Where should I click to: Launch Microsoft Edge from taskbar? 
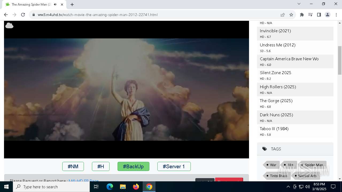click(x=110, y=187)
